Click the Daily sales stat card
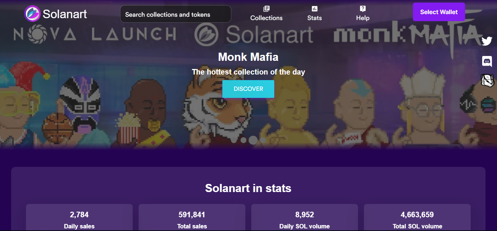Viewport: 497px width, 231px height. (79, 220)
